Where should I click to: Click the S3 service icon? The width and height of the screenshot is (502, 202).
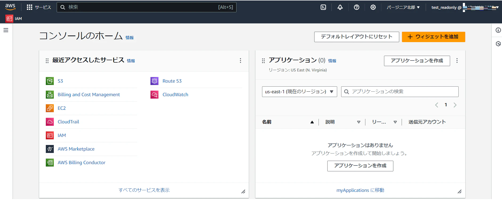pyautogui.click(x=50, y=81)
